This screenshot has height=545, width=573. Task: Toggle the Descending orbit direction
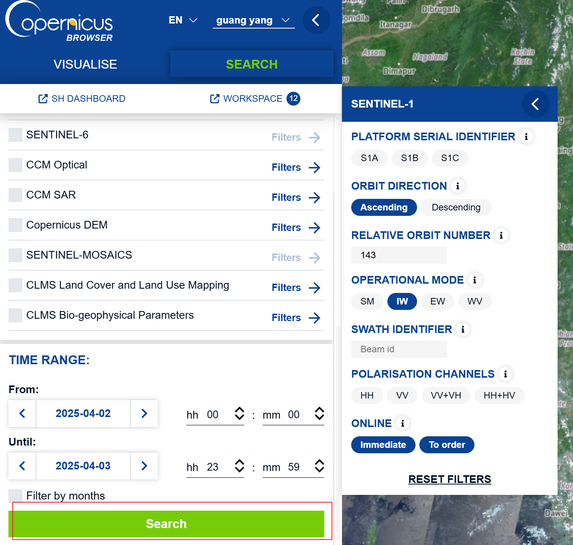pos(456,207)
